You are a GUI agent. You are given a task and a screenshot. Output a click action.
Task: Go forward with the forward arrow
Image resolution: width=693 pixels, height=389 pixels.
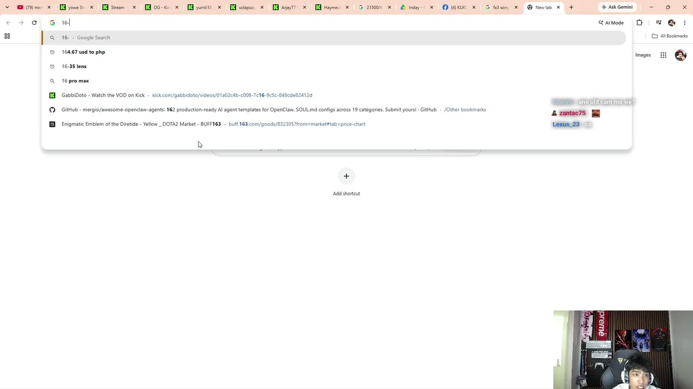point(21,23)
